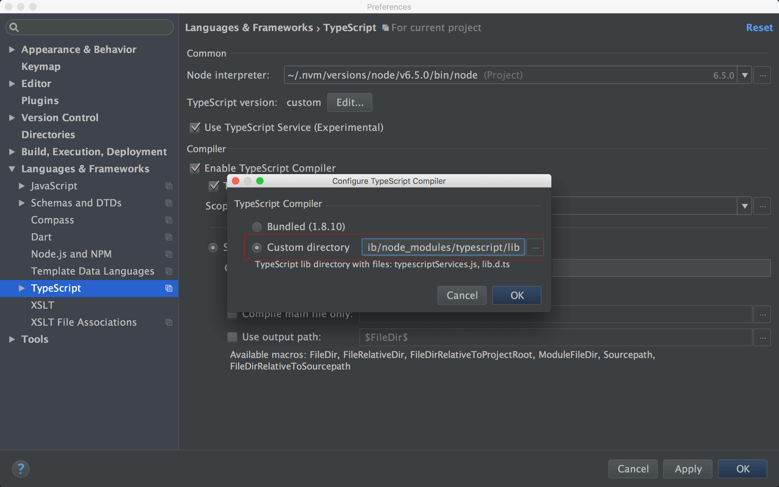The image size is (779, 487).
Task: Select Keymap in the settings sidebar
Action: 40,67
